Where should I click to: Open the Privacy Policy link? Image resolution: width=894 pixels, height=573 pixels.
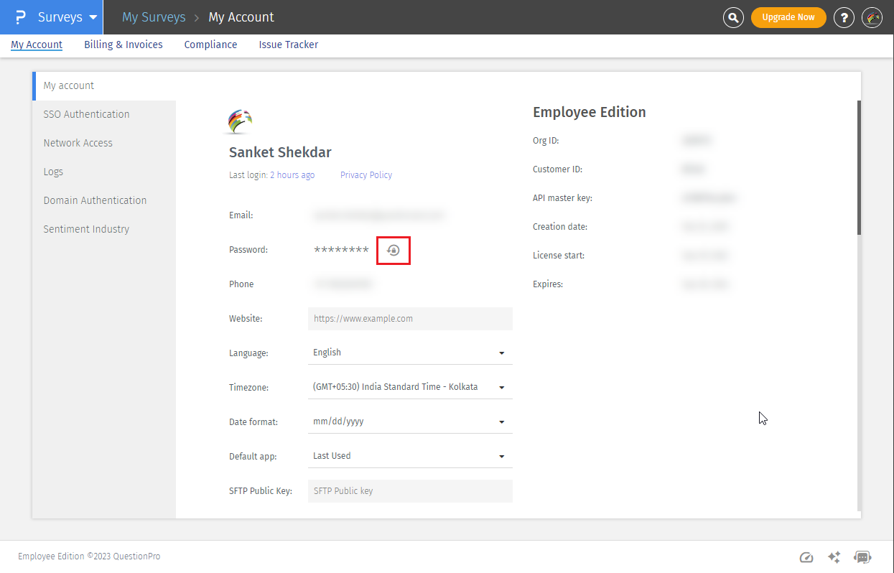click(x=366, y=175)
